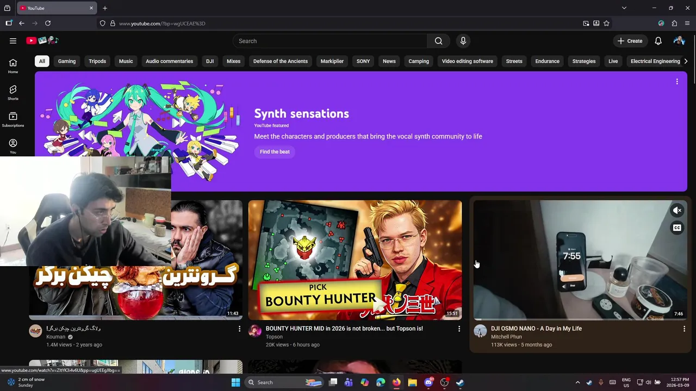Bookmark this page with star icon

pos(606,23)
